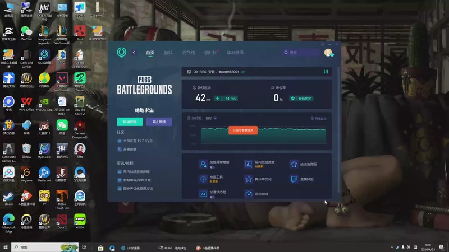
Task: Open the Microsoft Store taskbar icon
Action: [x=100, y=248]
